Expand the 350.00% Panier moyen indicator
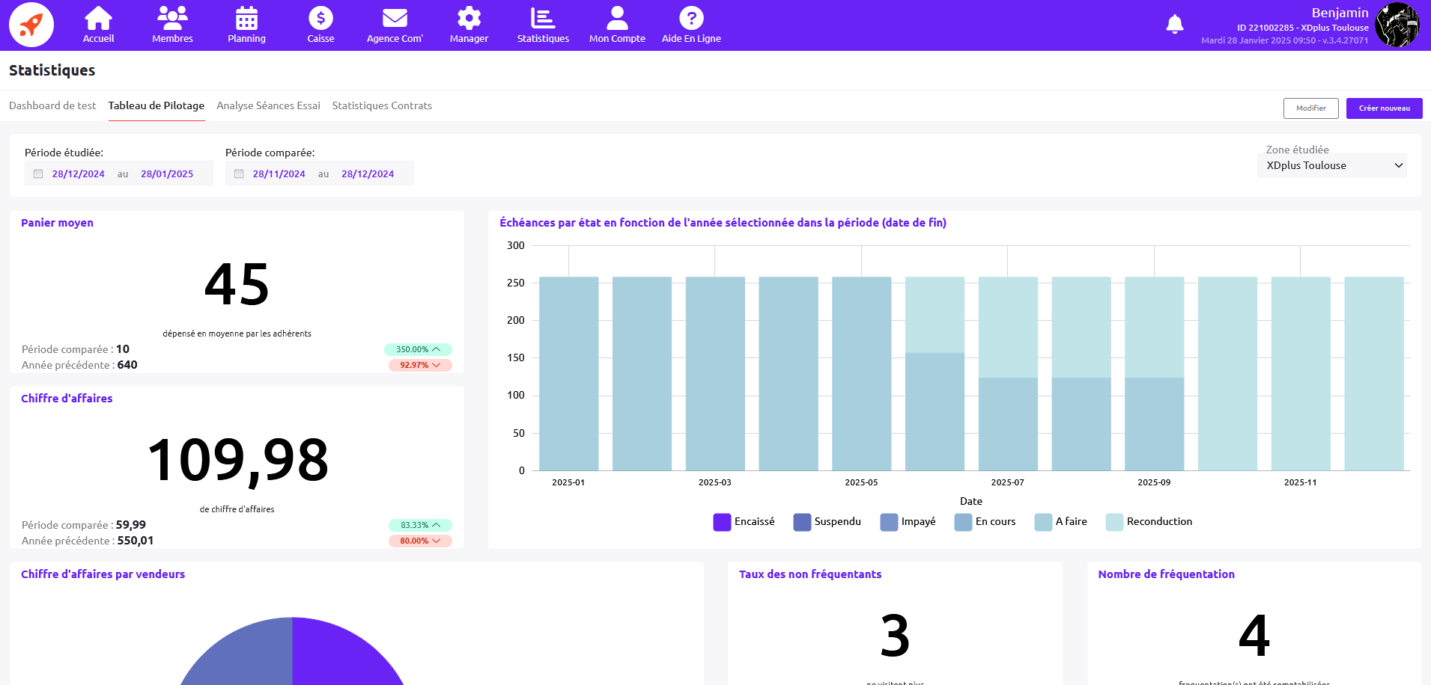The image size is (1431, 685). pyautogui.click(x=418, y=349)
